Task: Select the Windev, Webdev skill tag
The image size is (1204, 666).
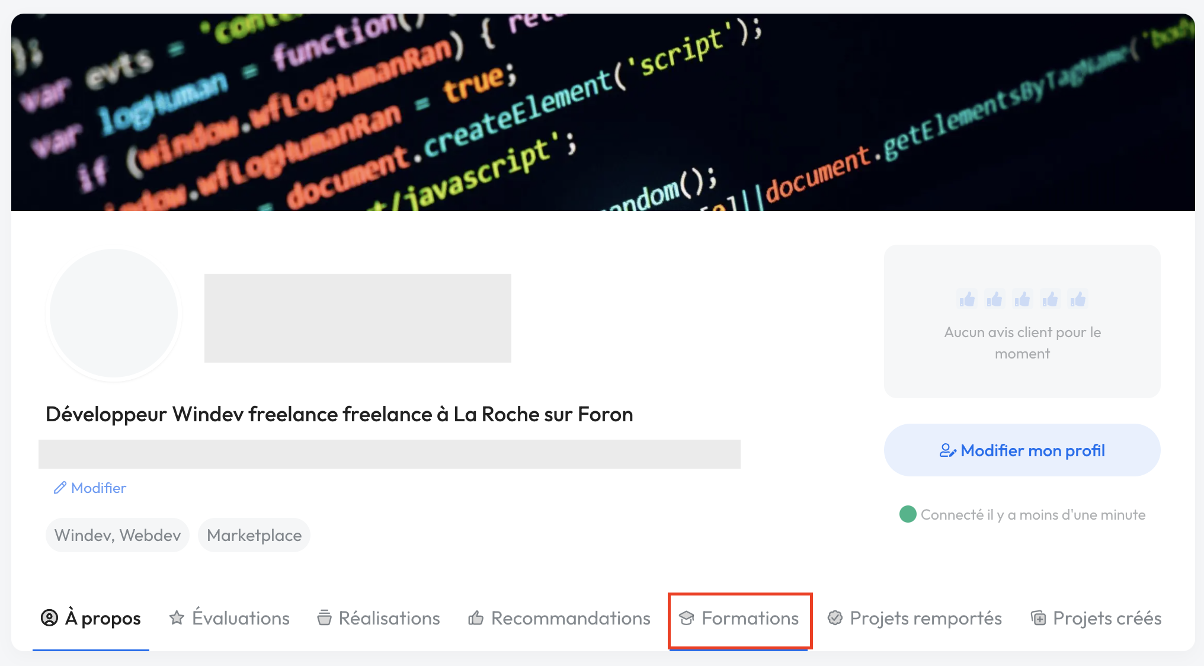Action: (117, 535)
